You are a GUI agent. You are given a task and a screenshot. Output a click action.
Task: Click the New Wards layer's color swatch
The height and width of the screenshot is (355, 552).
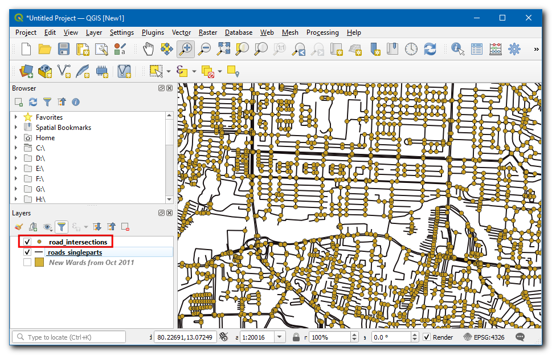pyautogui.click(x=39, y=263)
